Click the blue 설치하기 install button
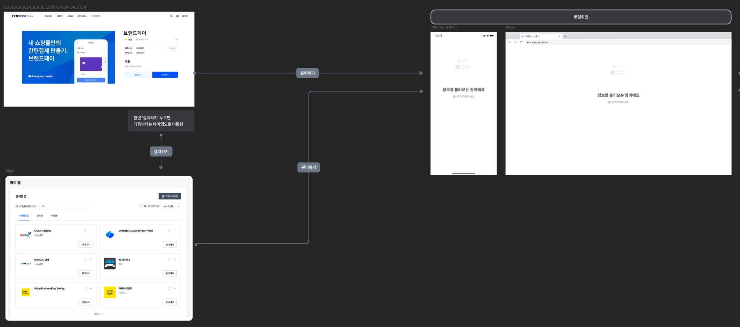Viewport: 740px width, 327px height. click(x=165, y=75)
